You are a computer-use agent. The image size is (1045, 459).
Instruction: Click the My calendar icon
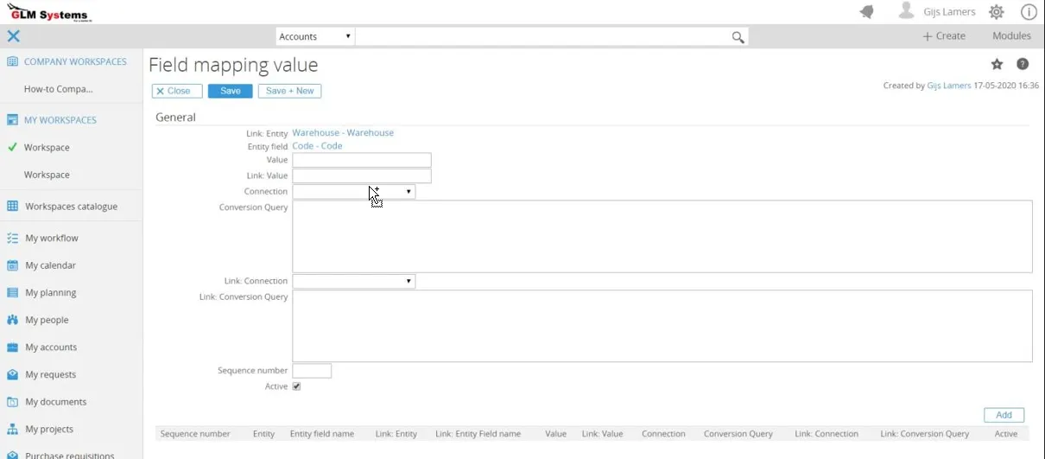click(12, 265)
